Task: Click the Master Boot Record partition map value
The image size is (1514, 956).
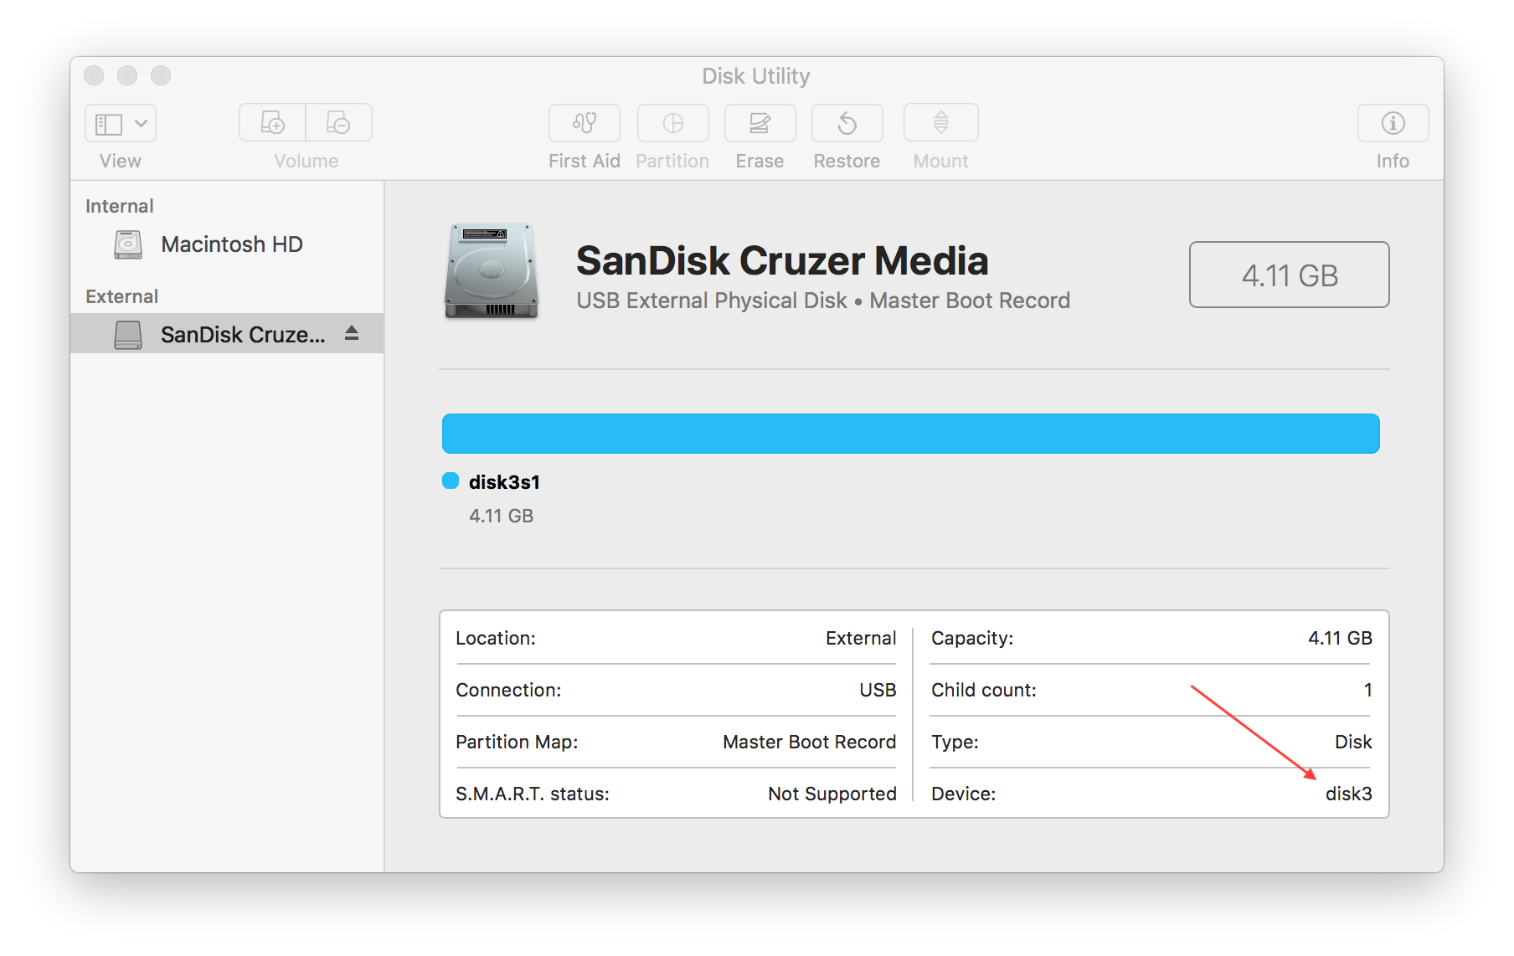Action: coord(809,742)
